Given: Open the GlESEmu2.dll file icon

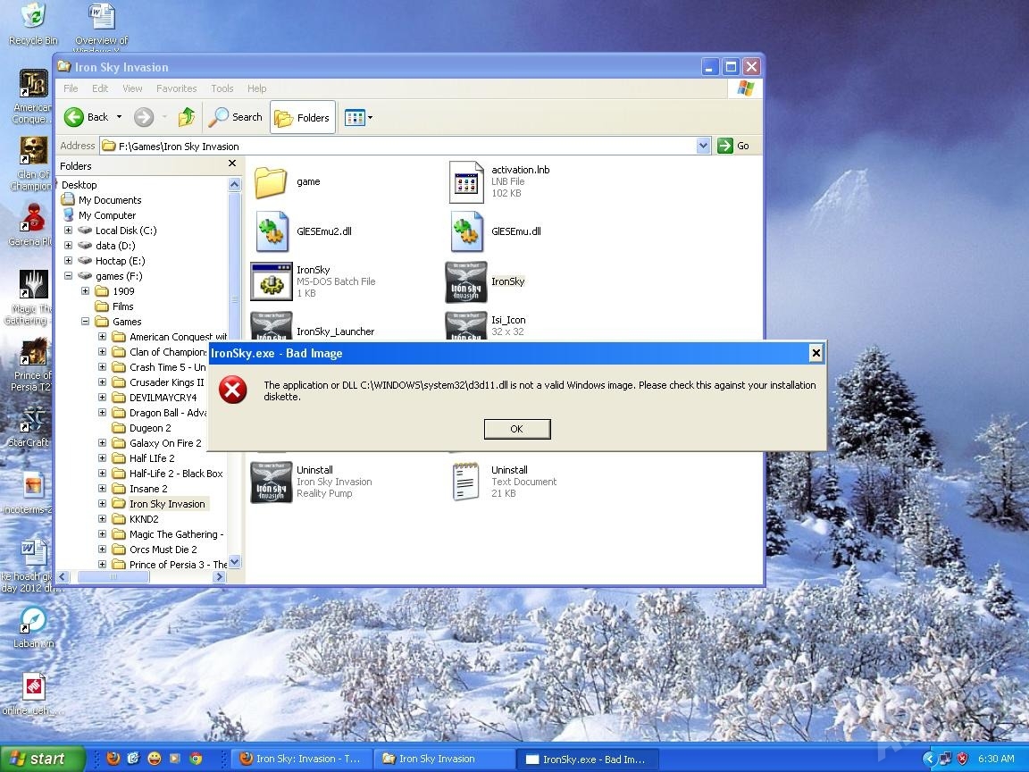Looking at the screenshot, I should coord(272,231).
